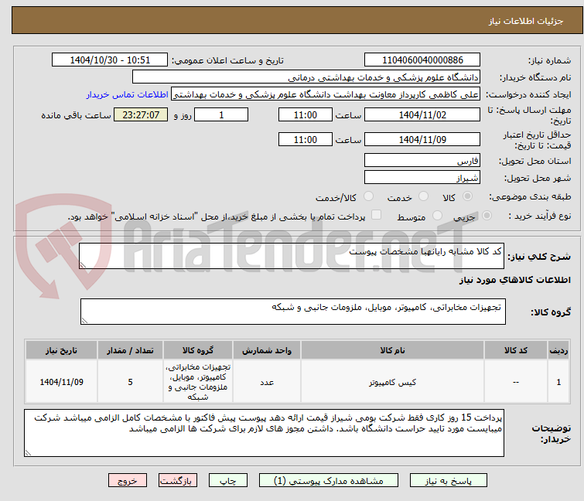Click the remaining time field 23:27:07
Viewport: 584px width, 501px height.
(x=141, y=114)
